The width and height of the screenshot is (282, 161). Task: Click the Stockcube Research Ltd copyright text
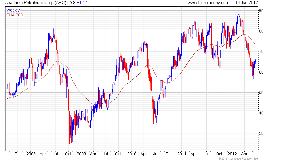(238, 159)
